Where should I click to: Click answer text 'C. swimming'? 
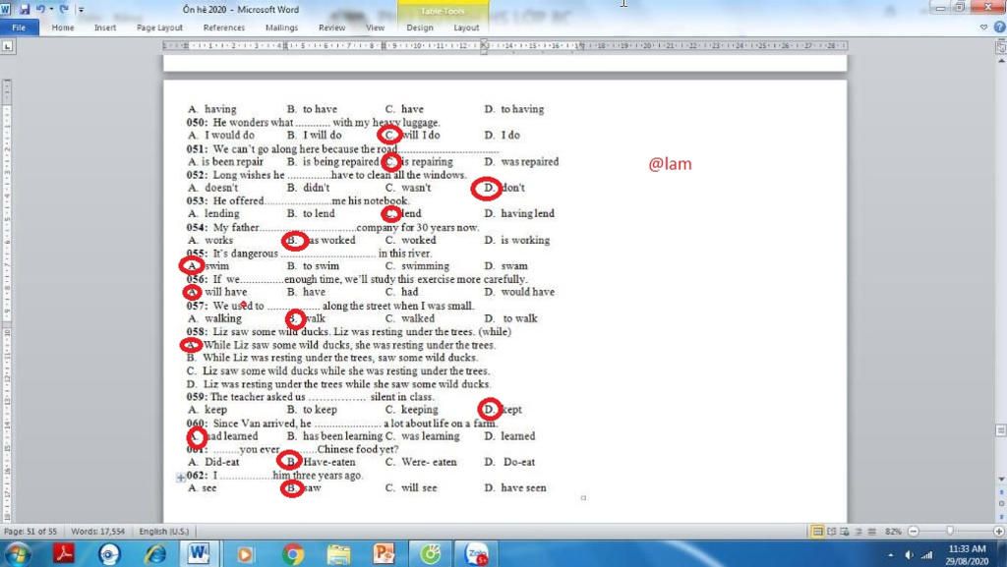pos(417,265)
